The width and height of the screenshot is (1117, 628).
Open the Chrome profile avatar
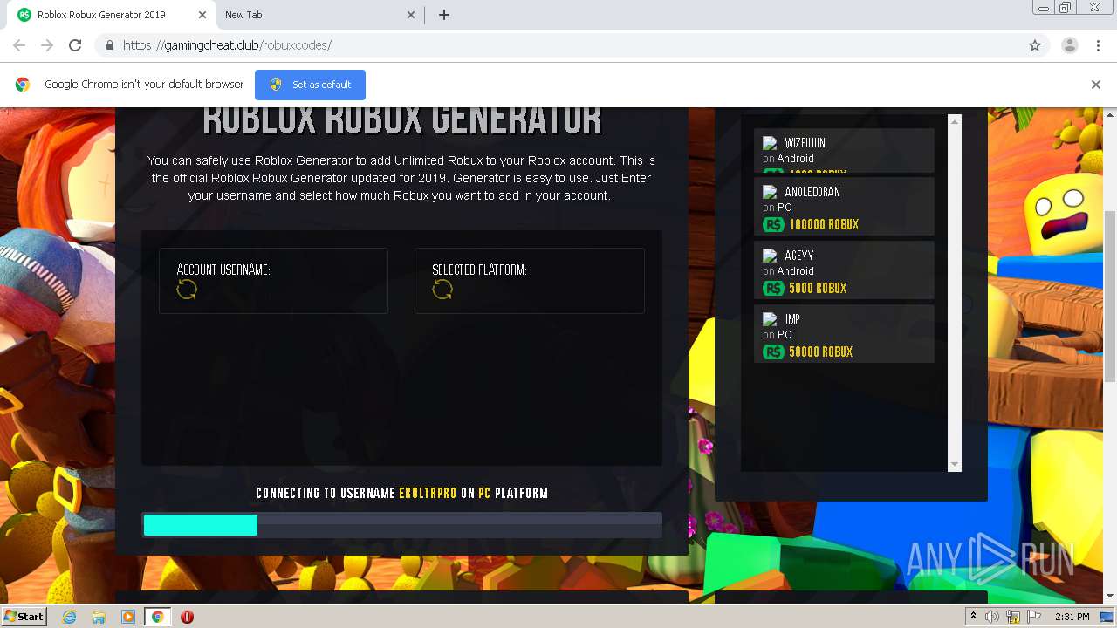pos(1069,45)
